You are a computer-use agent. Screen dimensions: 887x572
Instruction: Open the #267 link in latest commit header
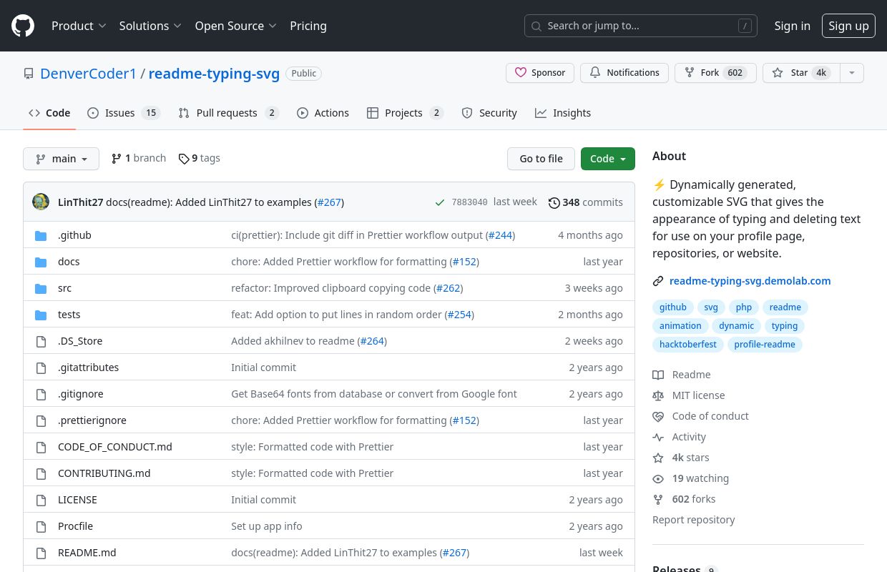point(330,202)
